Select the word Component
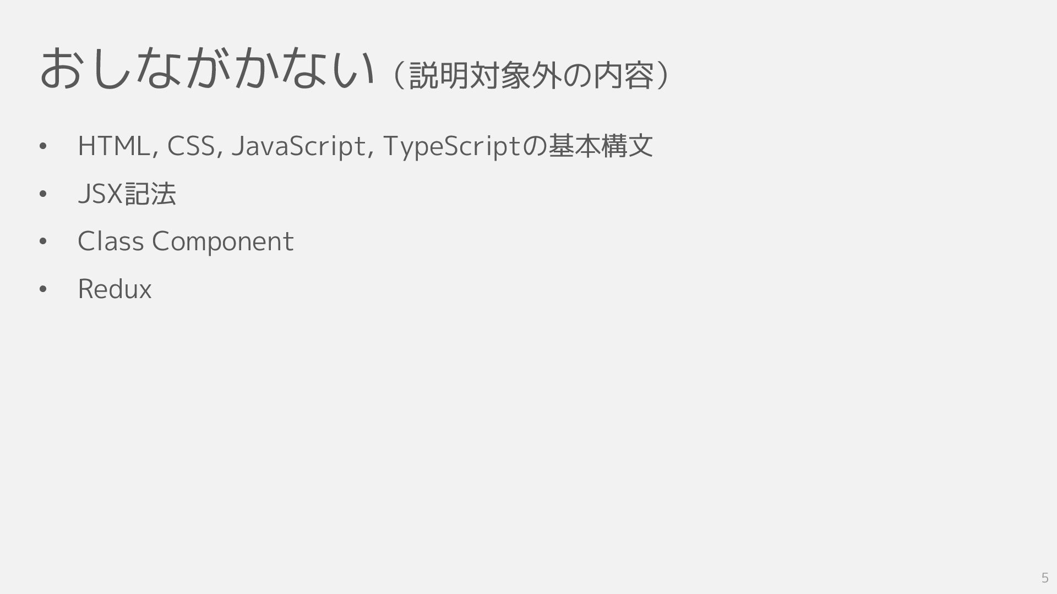 [222, 241]
